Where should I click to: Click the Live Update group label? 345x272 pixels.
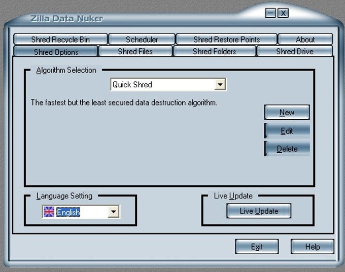tap(233, 196)
